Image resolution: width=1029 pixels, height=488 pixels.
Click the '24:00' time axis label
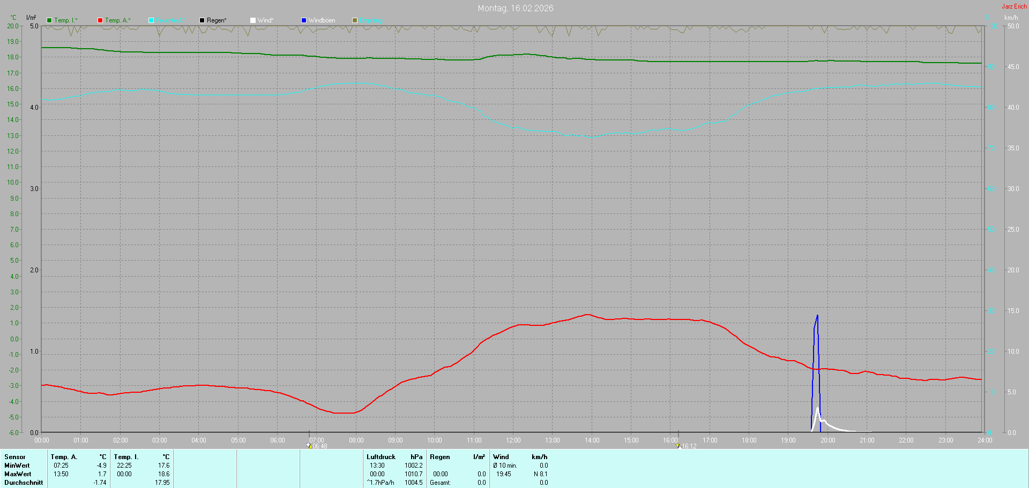click(x=985, y=440)
